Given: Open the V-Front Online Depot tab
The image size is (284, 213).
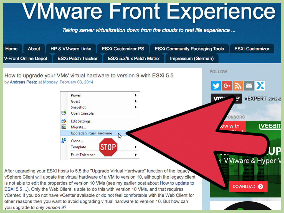Looking at the screenshot, I should coord(27,58).
